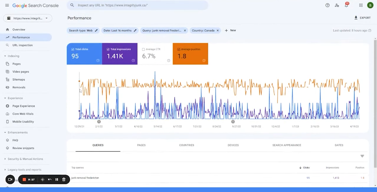
Task: Pause the screen recording
Action: tap(57, 179)
